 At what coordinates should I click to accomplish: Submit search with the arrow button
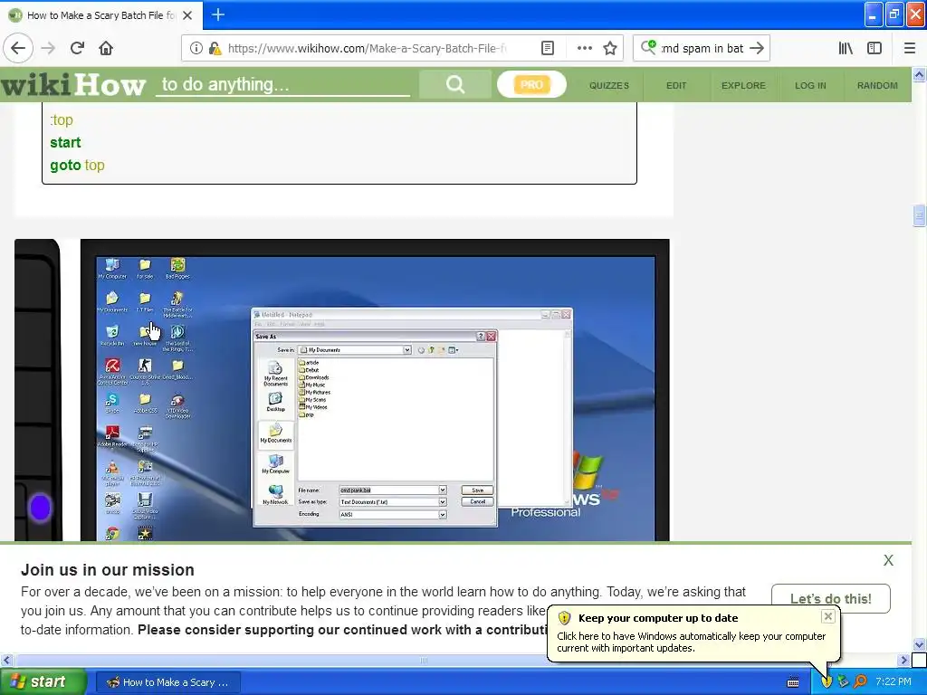click(x=757, y=49)
